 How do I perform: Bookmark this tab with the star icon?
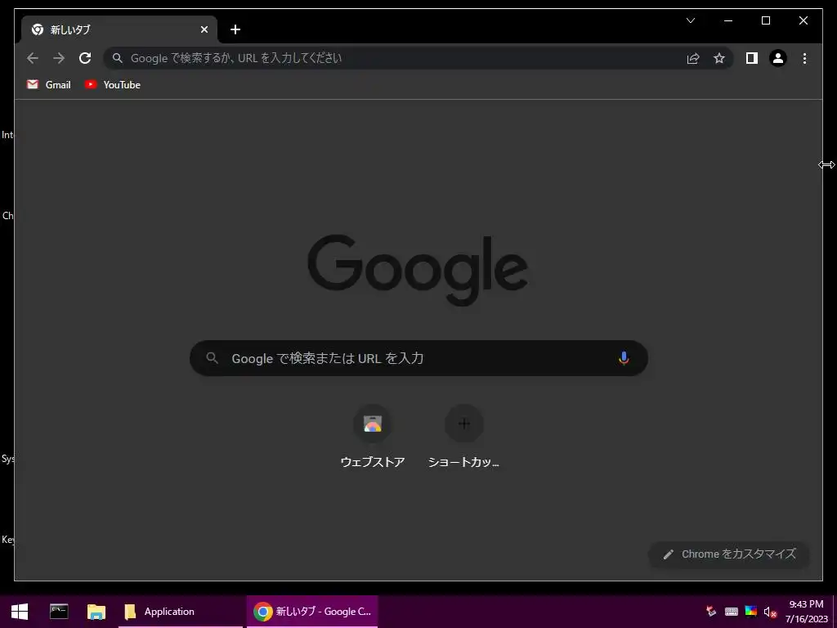click(x=719, y=58)
